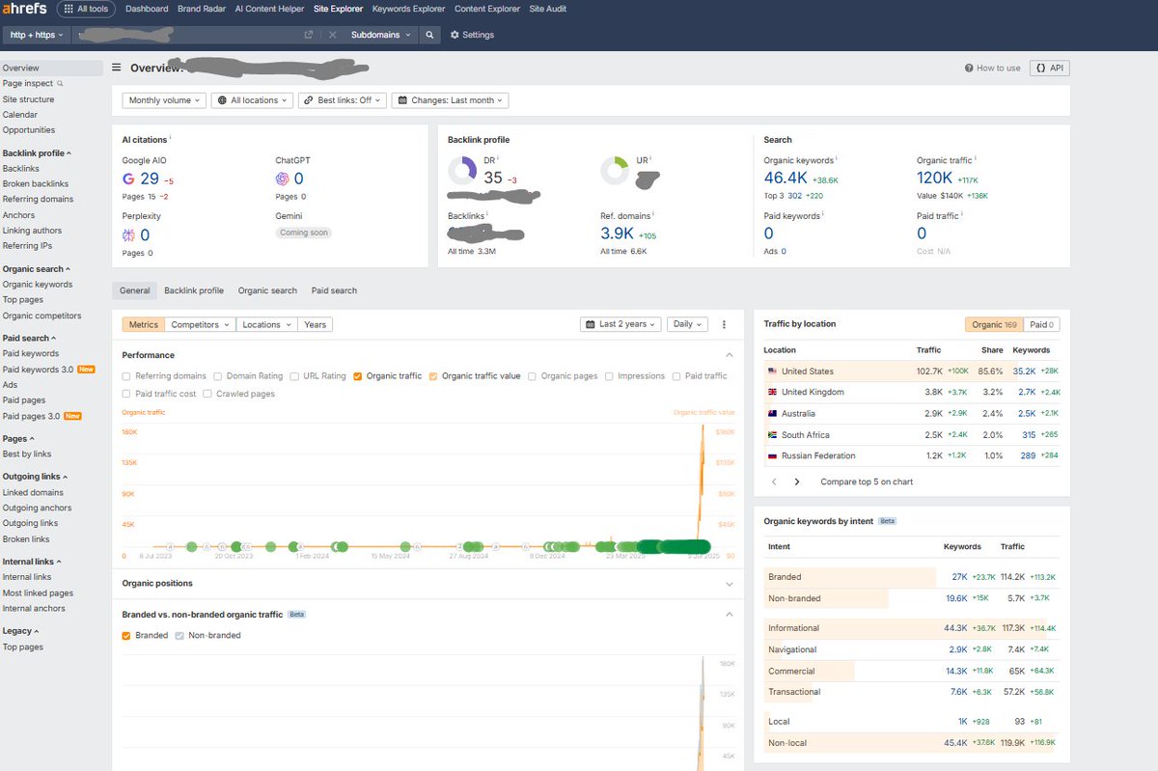Viewport: 1158px width, 771px height.
Task: Open the Last 2 years range dropdown
Action: 621,324
